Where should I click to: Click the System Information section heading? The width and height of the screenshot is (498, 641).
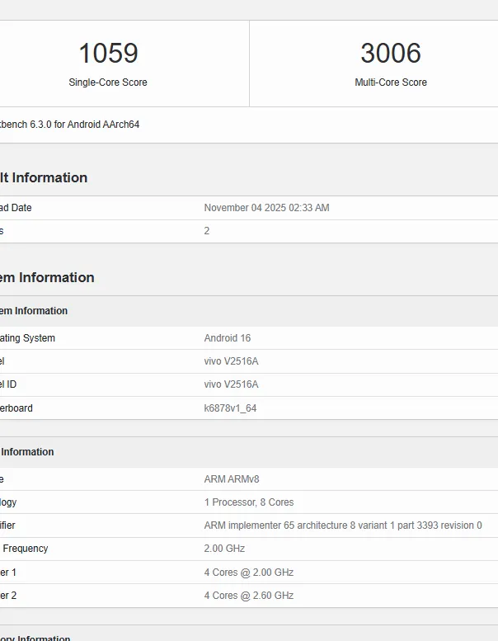pos(47,277)
